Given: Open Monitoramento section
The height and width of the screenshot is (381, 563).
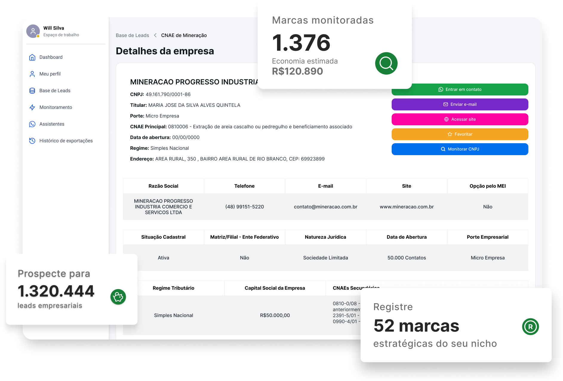Looking at the screenshot, I should pos(56,107).
